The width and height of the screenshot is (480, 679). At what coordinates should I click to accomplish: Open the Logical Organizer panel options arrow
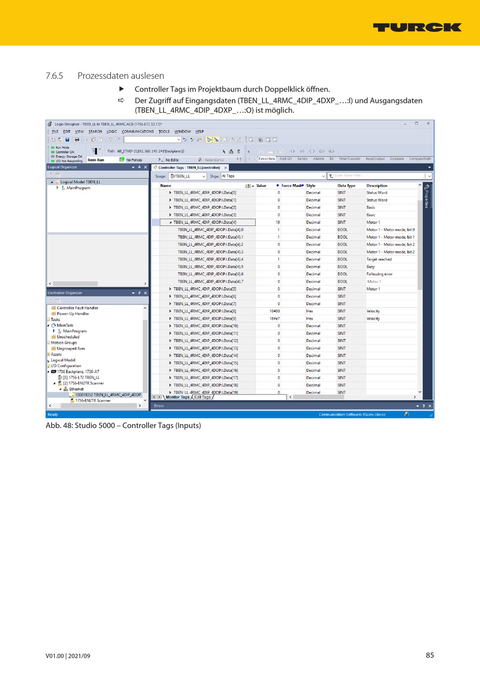tap(133, 167)
